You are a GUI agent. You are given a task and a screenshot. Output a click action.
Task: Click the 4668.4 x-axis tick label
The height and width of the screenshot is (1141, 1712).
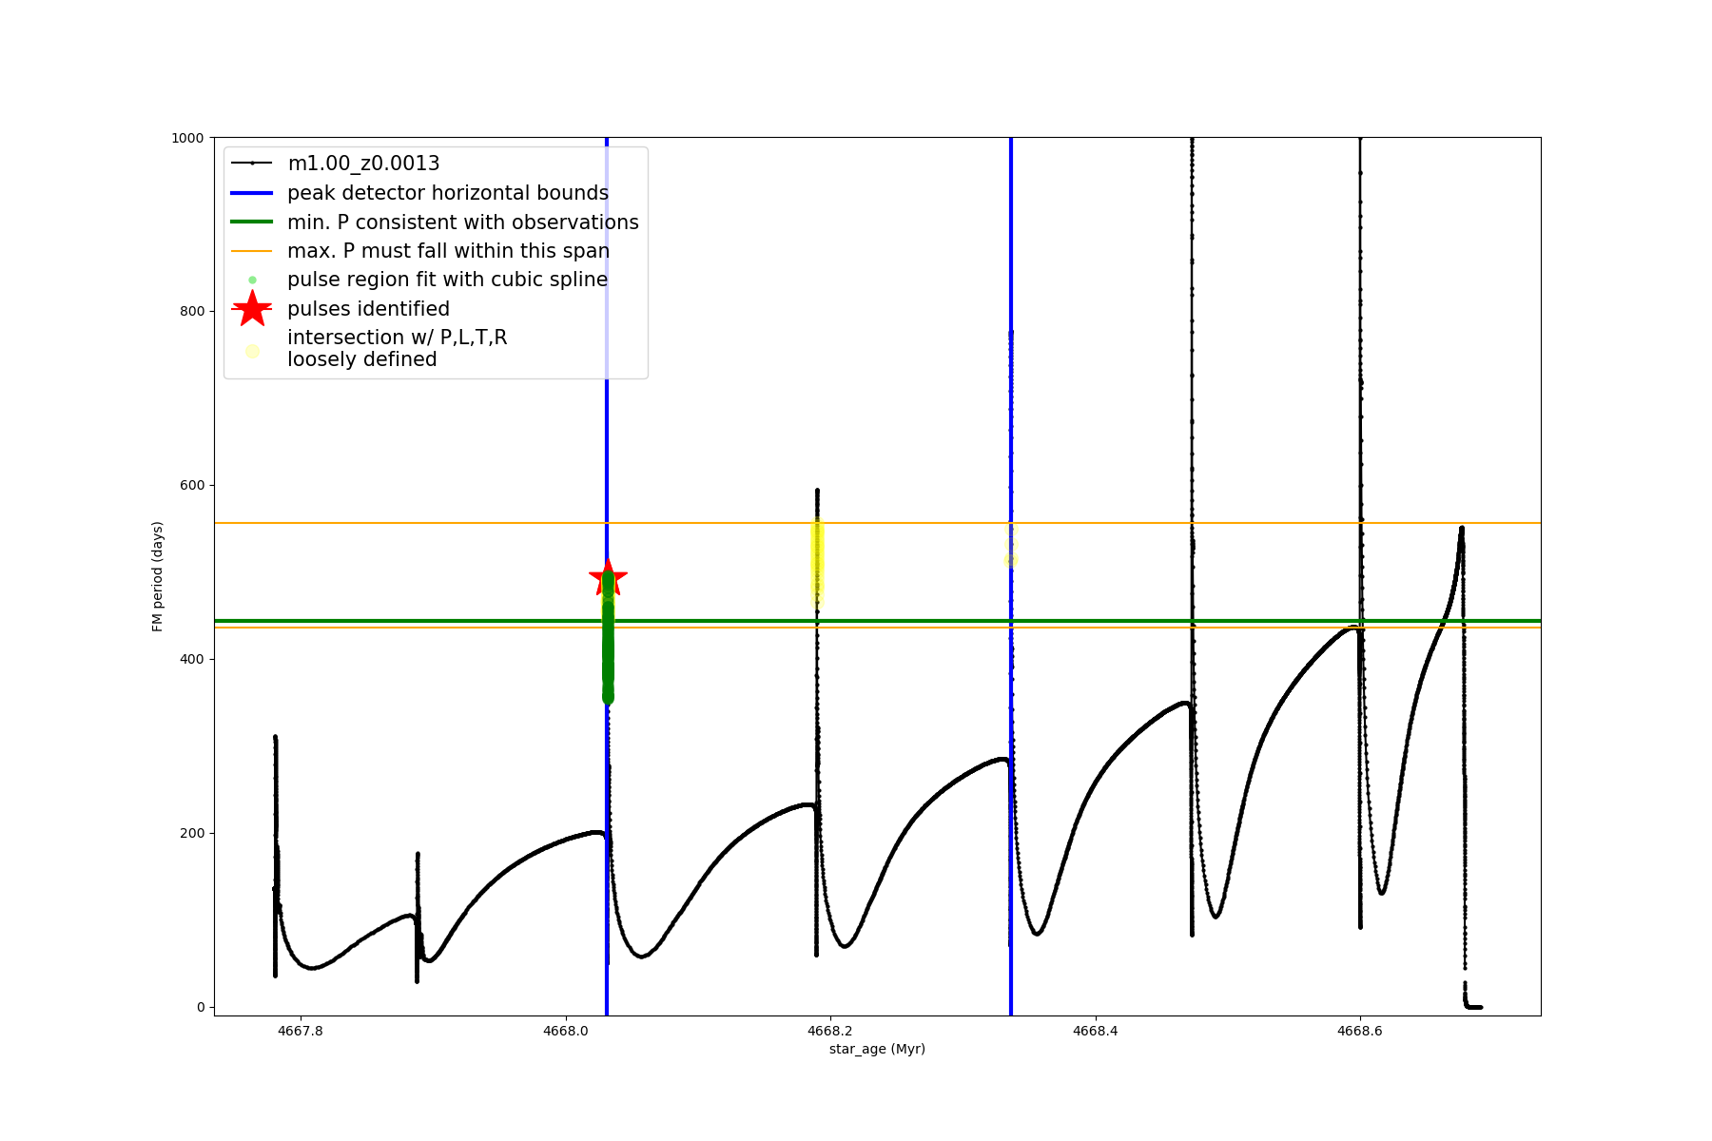click(x=1095, y=1031)
